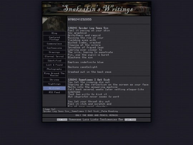Open the Photography section
The image size is (193, 145).
(x=54, y=69)
